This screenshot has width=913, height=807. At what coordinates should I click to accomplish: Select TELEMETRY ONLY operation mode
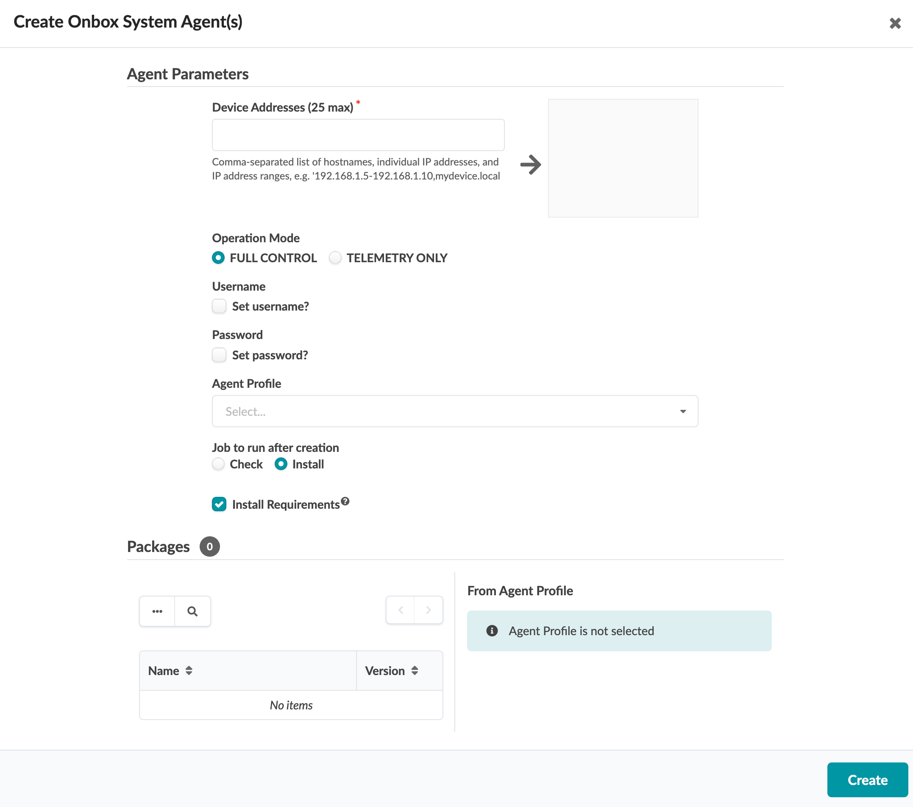point(335,258)
